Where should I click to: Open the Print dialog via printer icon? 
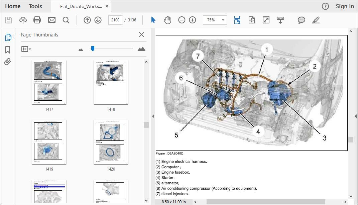37,20
